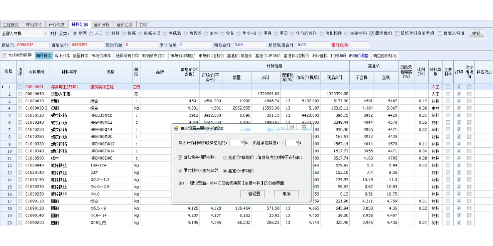This screenshot has height=246, width=493.
Task: Enable the 显示造价 checkbox
Action: [x=372, y=33]
